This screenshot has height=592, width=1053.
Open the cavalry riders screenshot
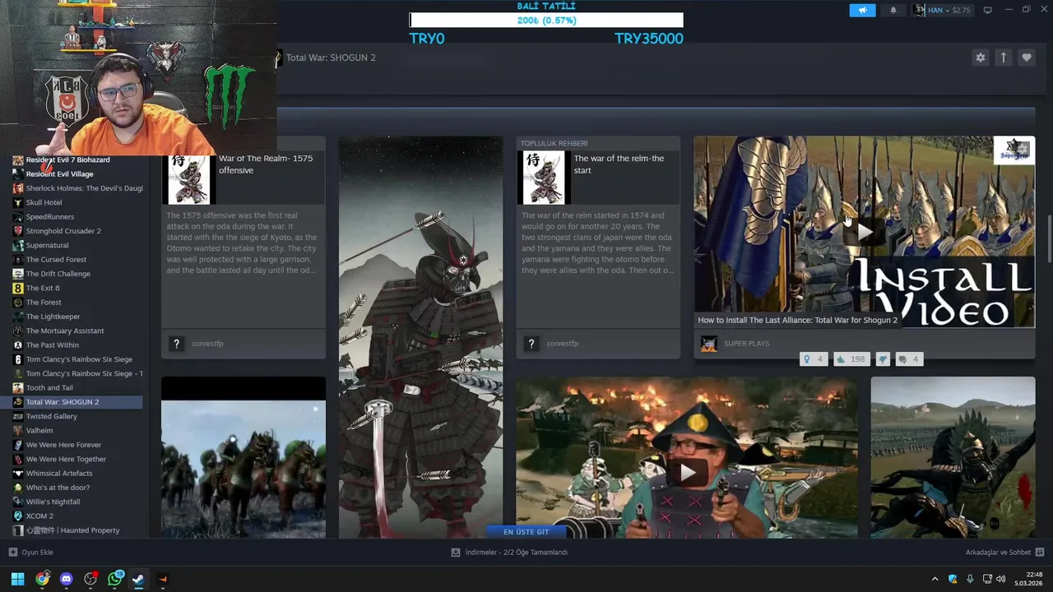tap(244, 457)
